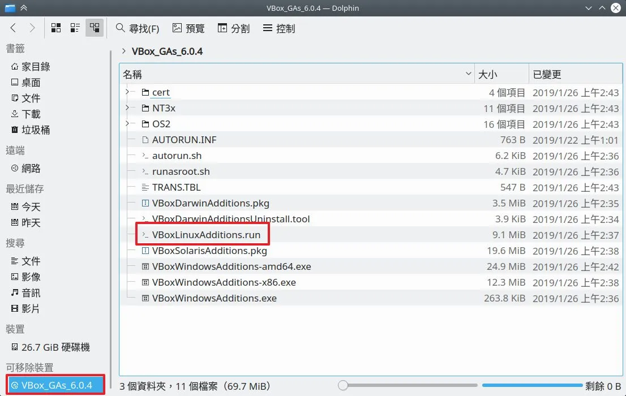626x396 pixels.
Task: Sort by 名稱 column header
Action: tap(297, 74)
